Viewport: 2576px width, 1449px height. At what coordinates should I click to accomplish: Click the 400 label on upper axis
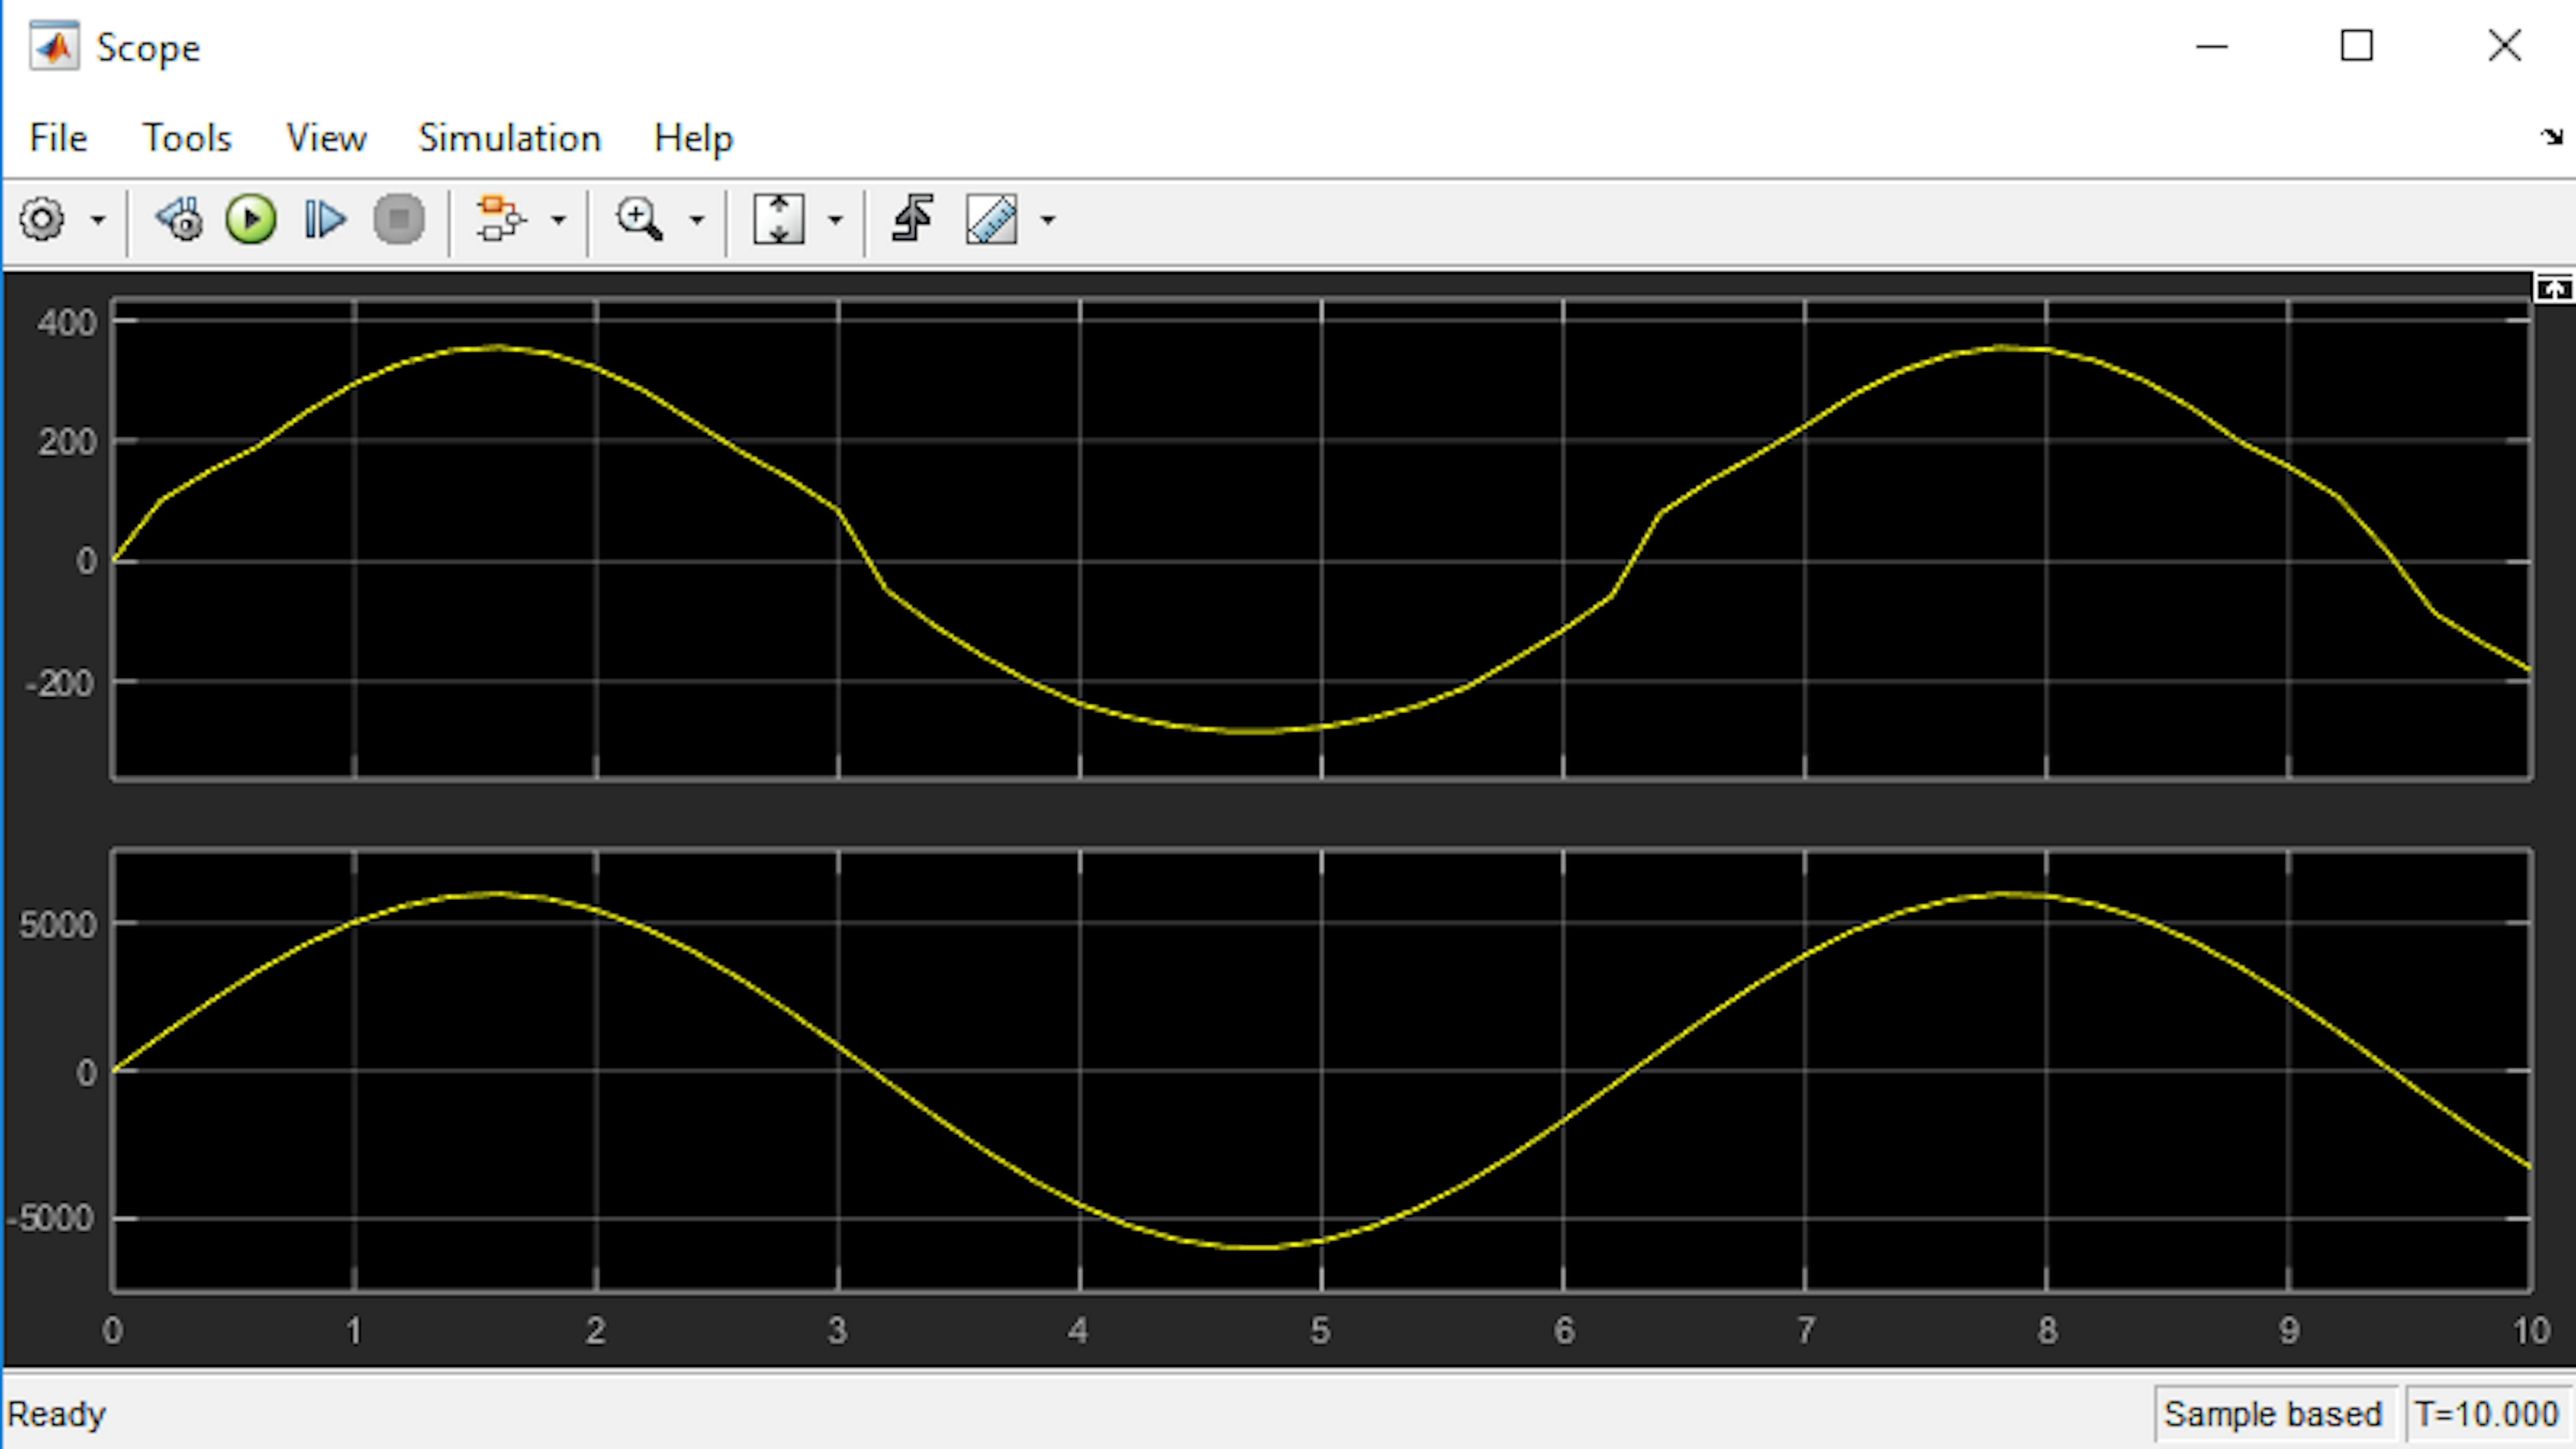[x=67, y=322]
